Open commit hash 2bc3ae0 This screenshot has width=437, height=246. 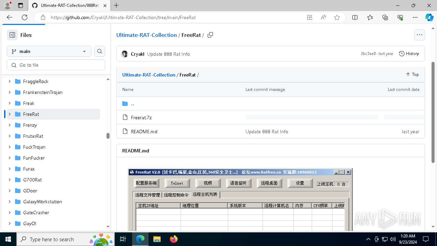(x=368, y=54)
